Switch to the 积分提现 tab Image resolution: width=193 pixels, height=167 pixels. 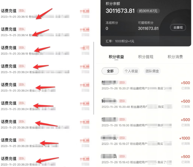[146, 57]
